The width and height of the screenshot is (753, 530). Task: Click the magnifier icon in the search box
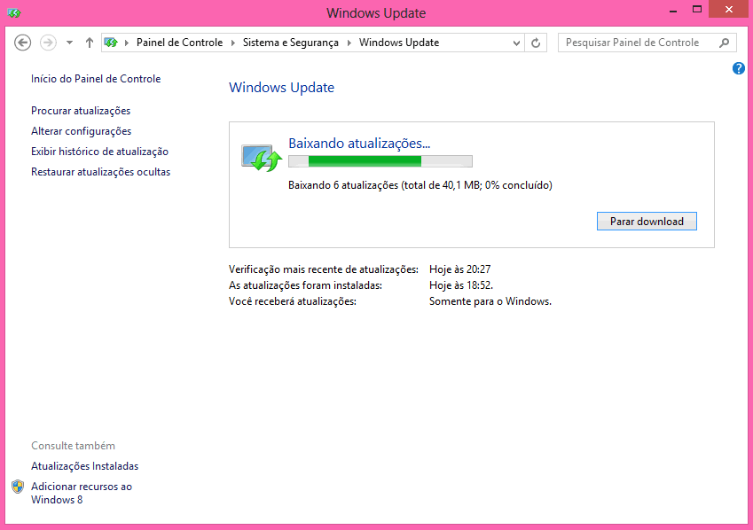pyautogui.click(x=725, y=43)
